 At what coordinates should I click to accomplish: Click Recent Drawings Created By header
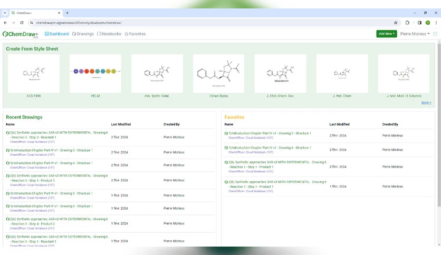click(x=171, y=124)
